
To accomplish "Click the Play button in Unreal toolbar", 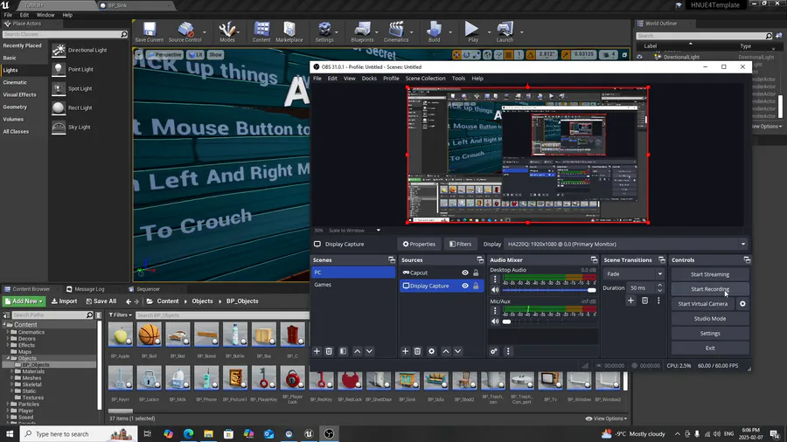I will (x=472, y=32).
